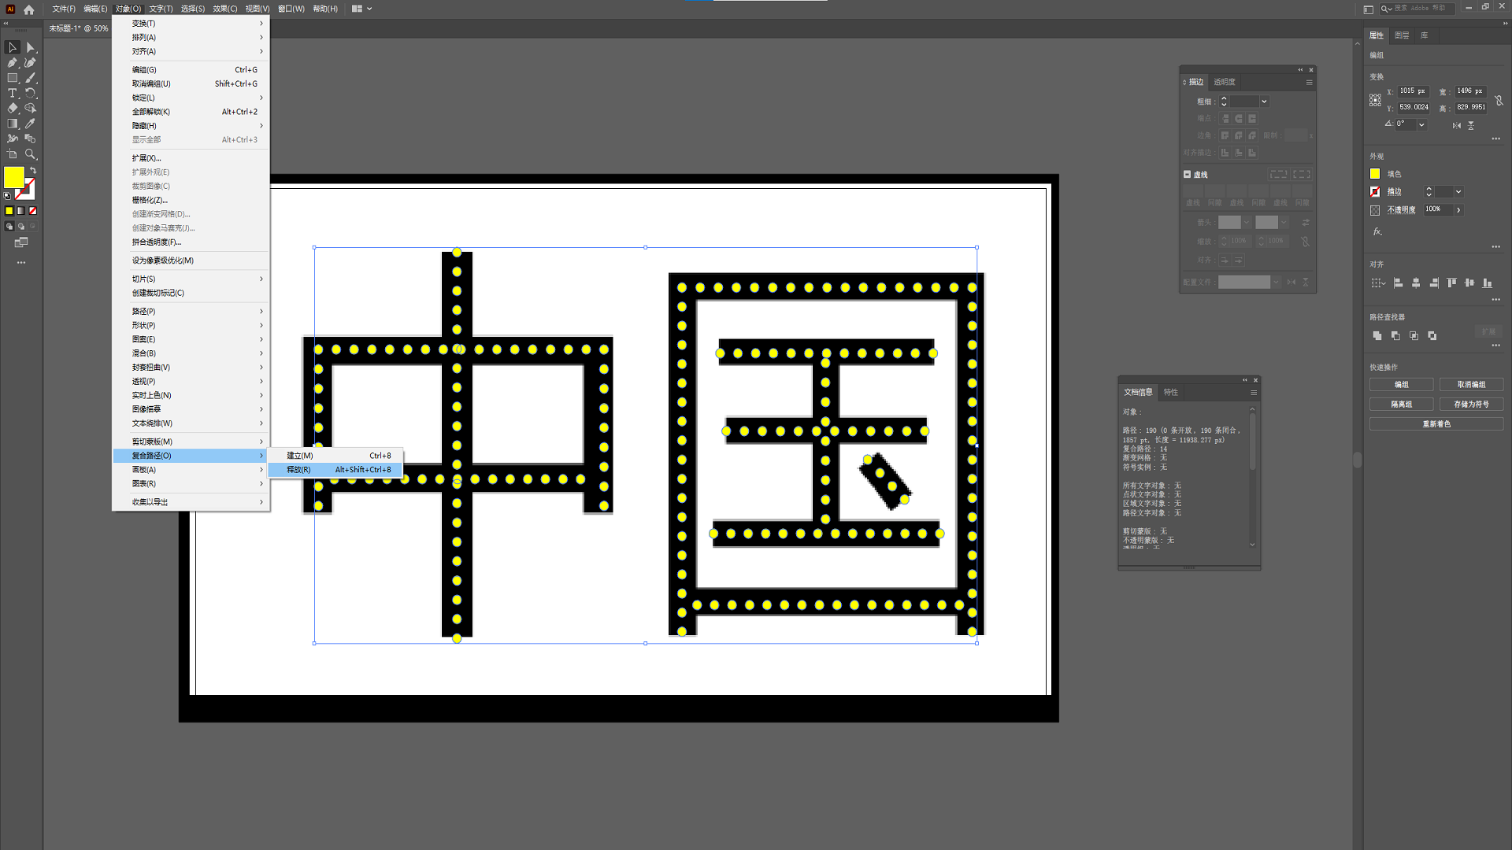Screen dimensions: 1512x850
Task: Click the swap fill and stroke arrow
Action: click(33, 170)
